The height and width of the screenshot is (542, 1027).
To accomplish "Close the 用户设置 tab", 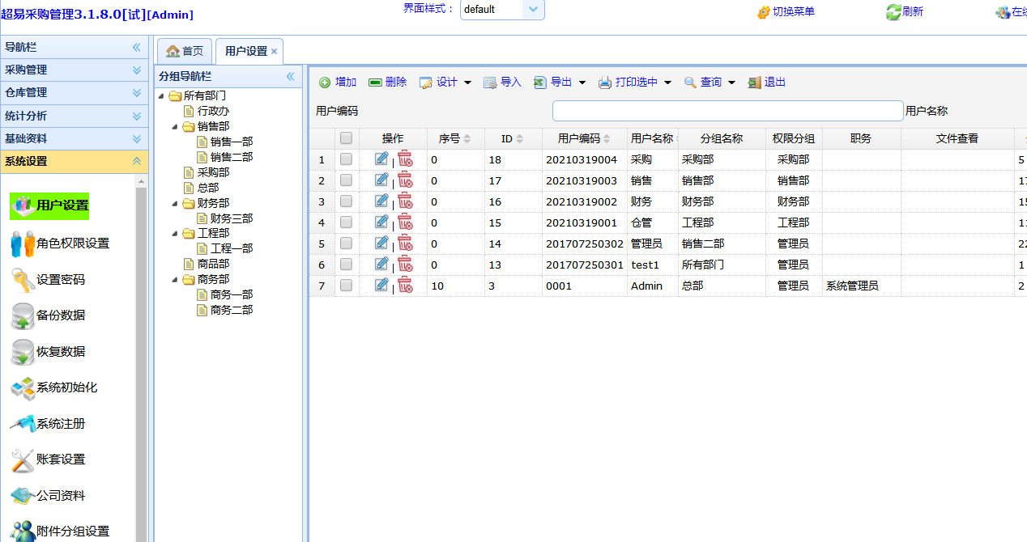I will pyautogui.click(x=274, y=52).
